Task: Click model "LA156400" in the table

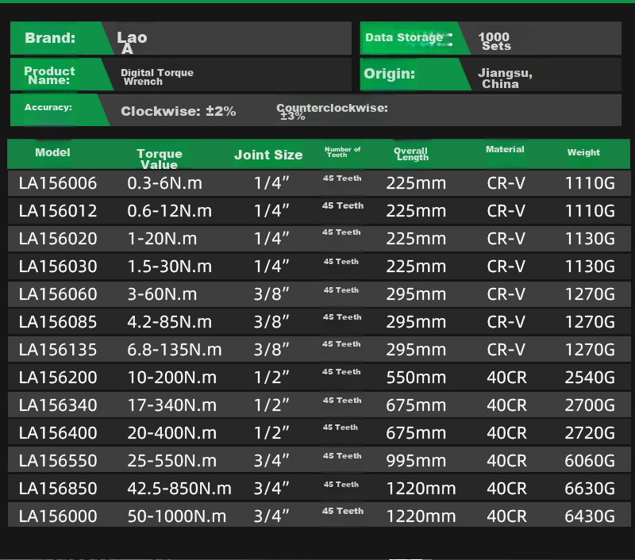Action: (x=58, y=433)
